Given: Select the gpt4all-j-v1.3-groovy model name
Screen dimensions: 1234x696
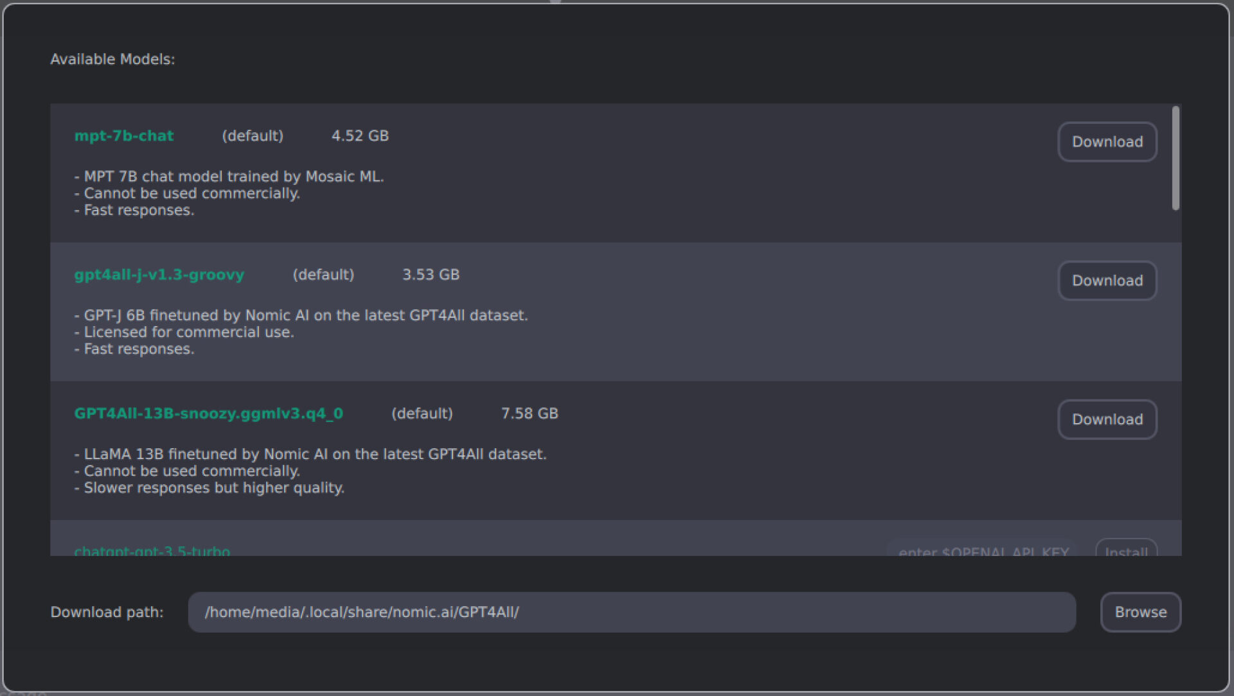Looking at the screenshot, I should pyautogui.click(x=159, y=275).
